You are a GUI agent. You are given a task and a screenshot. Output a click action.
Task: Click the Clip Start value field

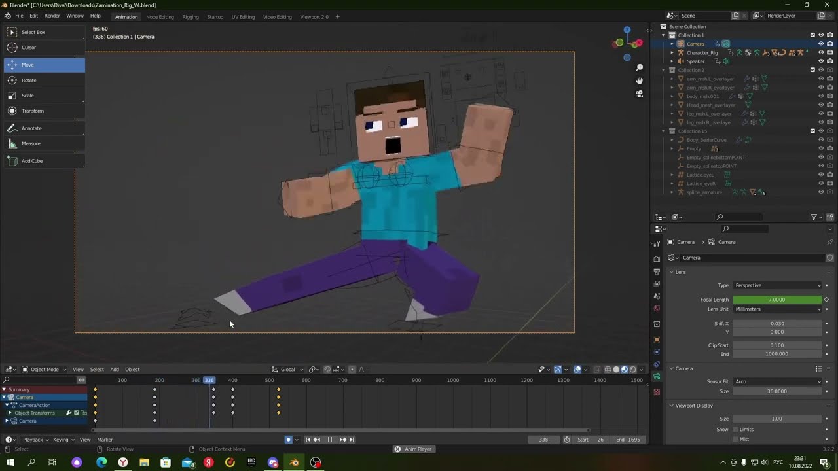point(777,345)
